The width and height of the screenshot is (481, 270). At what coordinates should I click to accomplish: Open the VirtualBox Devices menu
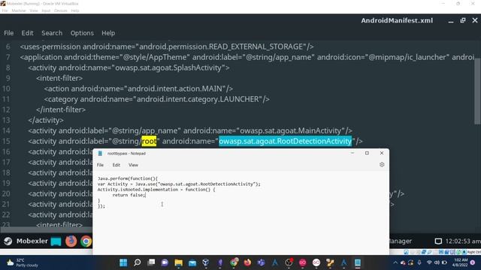[60, 10]
